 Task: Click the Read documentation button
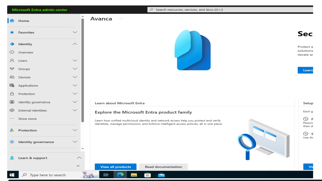[164, 167]
